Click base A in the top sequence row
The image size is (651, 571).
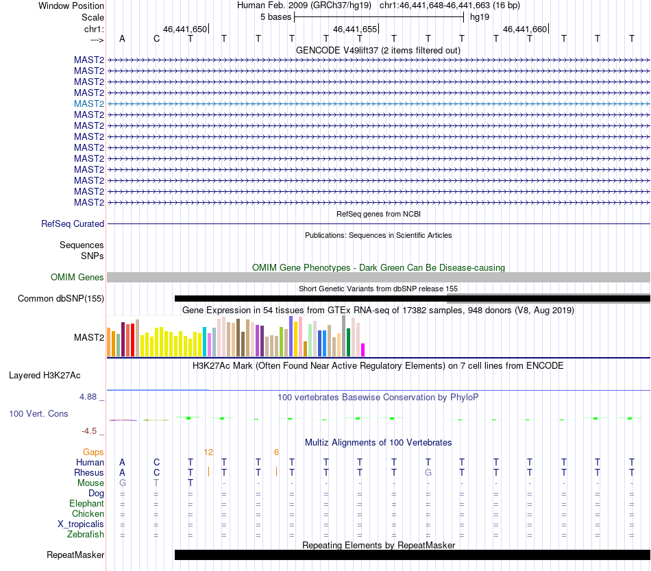tap(122, 38)
